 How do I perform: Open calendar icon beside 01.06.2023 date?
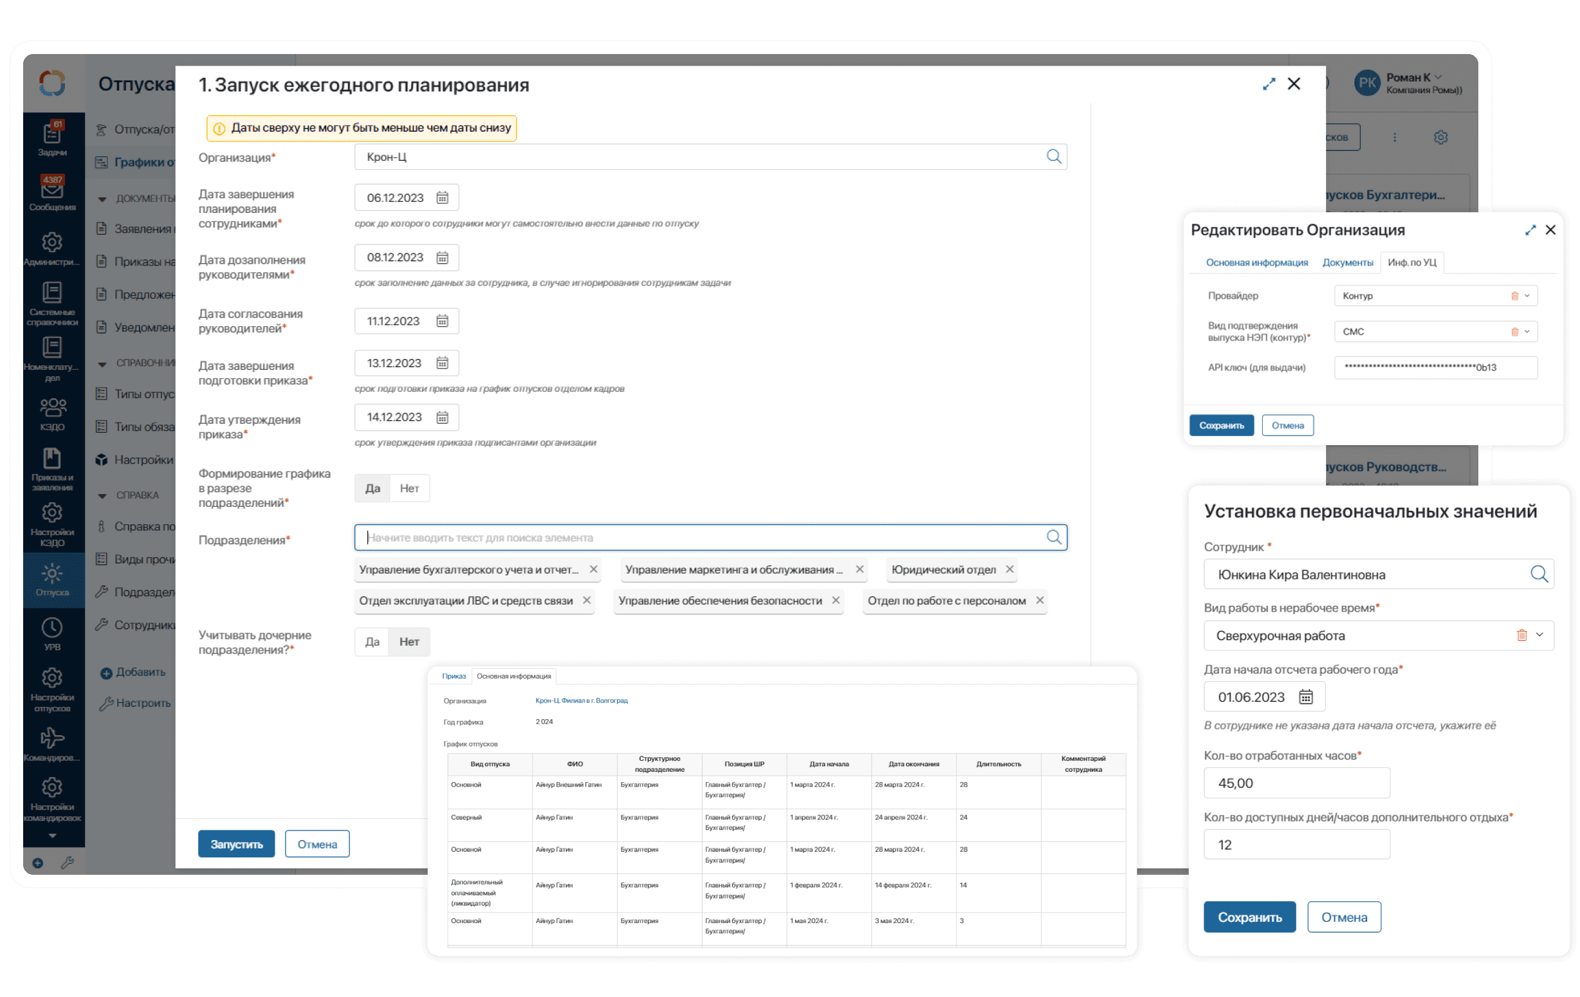(x=1306, y=697)
